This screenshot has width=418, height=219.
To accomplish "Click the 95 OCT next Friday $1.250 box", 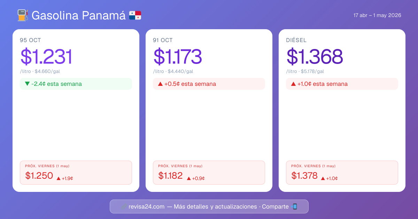I will 76,172.
